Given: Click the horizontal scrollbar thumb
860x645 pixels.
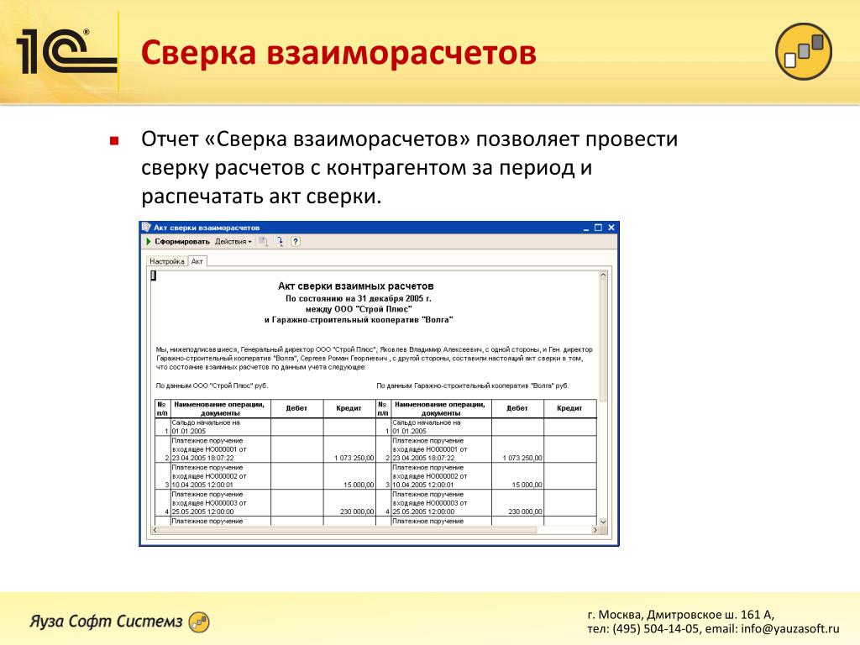Looking at the screenshot, I should 348,531.
